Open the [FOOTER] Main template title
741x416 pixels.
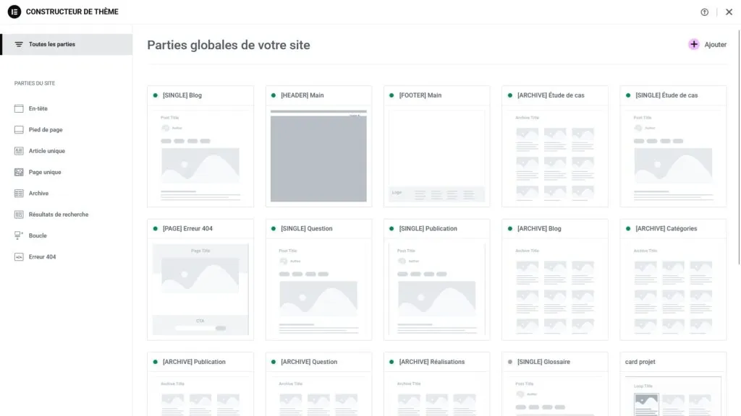pos(420,95)
